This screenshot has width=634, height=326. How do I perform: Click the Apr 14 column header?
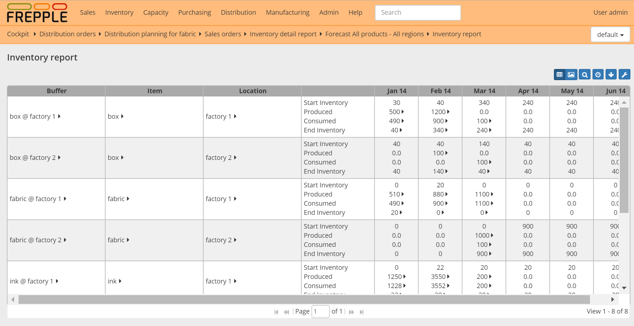(x=528, y=91)
